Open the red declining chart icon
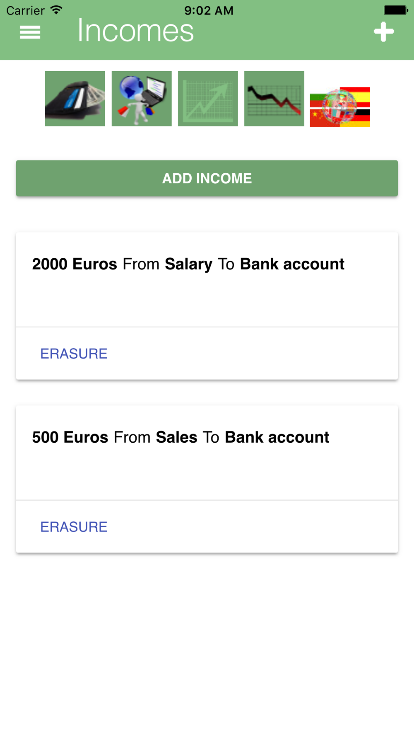 click(x=274, y=99)
